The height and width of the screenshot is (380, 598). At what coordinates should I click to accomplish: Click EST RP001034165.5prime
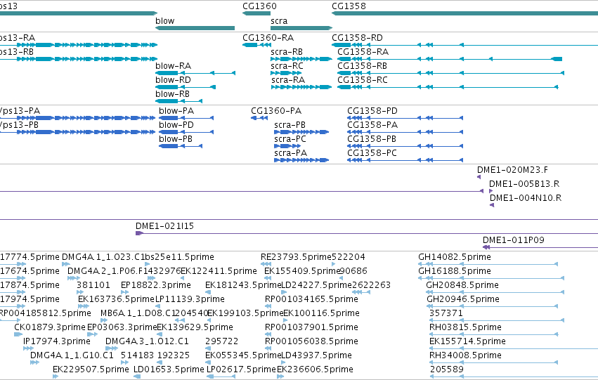pos(268,306)
